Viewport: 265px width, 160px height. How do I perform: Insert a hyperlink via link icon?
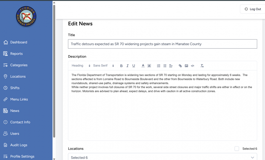coord(180,66)
